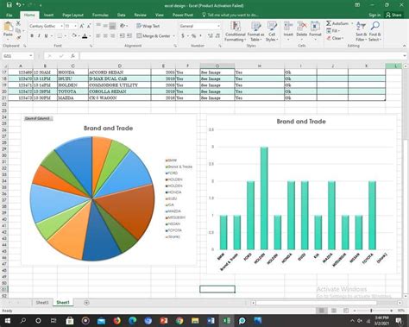Toggle Bold formatting
This screenshot has height=327, width=409.
click(x=32, y=36)
